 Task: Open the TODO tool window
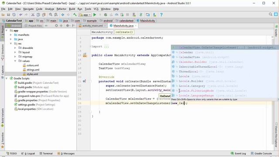(12, 154)
